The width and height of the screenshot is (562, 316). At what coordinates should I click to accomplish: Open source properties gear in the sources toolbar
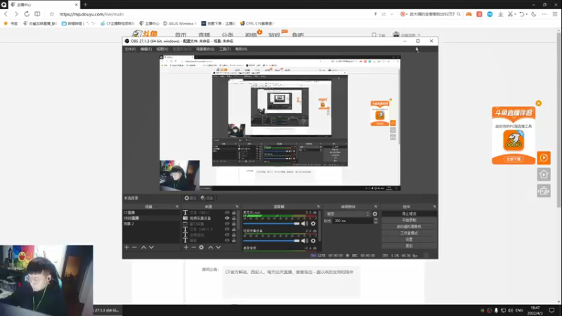(202, 247)
